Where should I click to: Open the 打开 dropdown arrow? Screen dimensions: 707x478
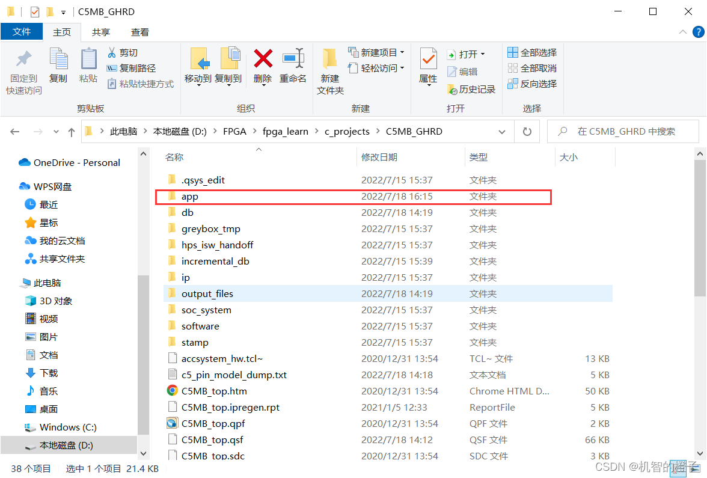pos(483,54)
